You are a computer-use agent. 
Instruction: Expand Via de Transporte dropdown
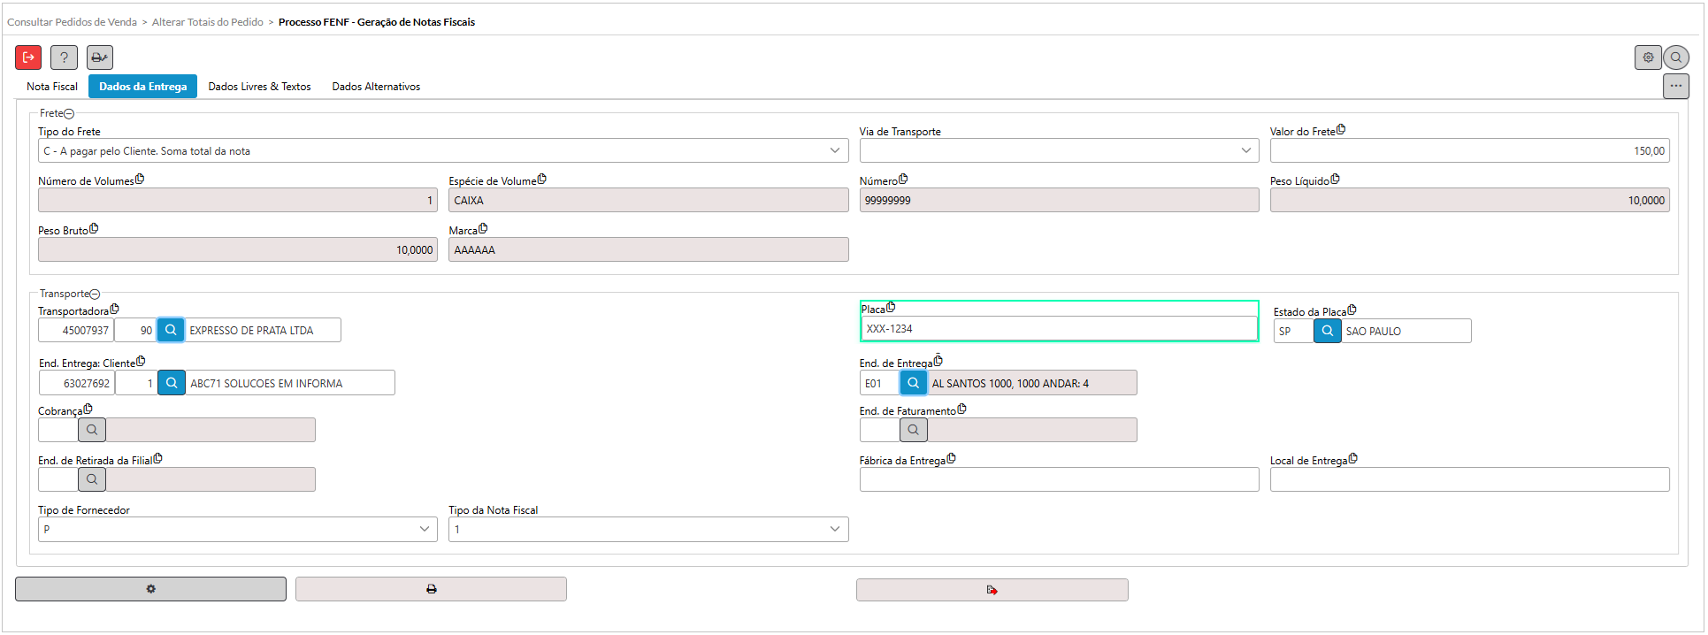(x=1245, y=150)
